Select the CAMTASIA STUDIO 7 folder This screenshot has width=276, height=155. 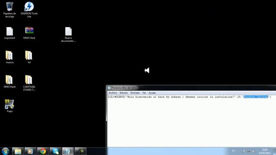[29, 83]
